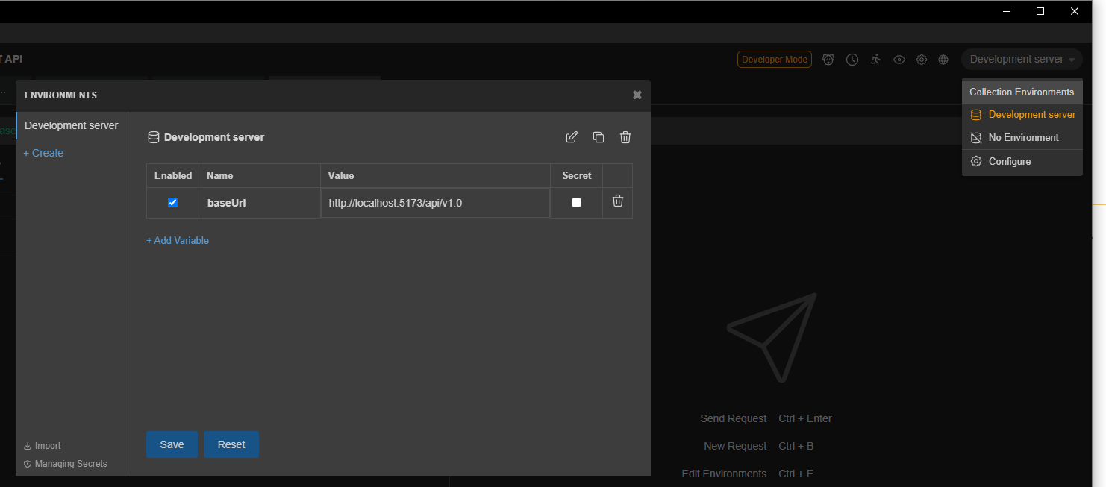Delete the baseUrl variable row
Viewport: 1106px width, 487px height.
pyautogui.click(x=618, y=201)
